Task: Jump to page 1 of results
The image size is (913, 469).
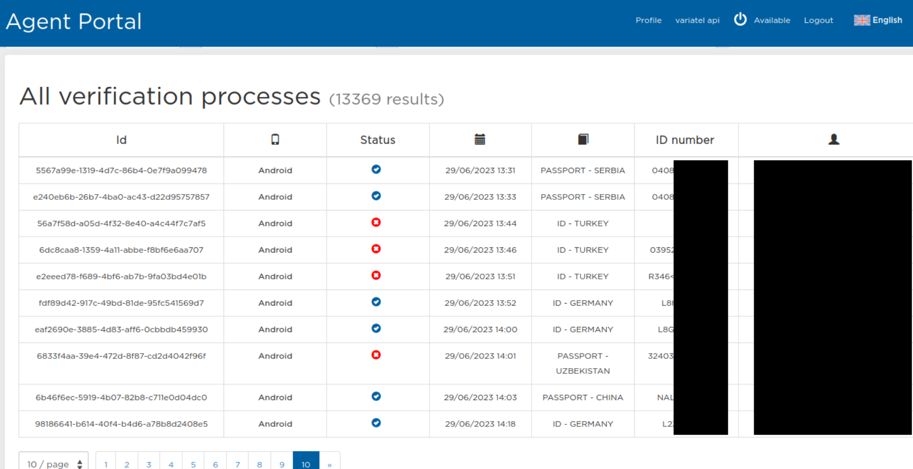Action: tap(106, 464)
